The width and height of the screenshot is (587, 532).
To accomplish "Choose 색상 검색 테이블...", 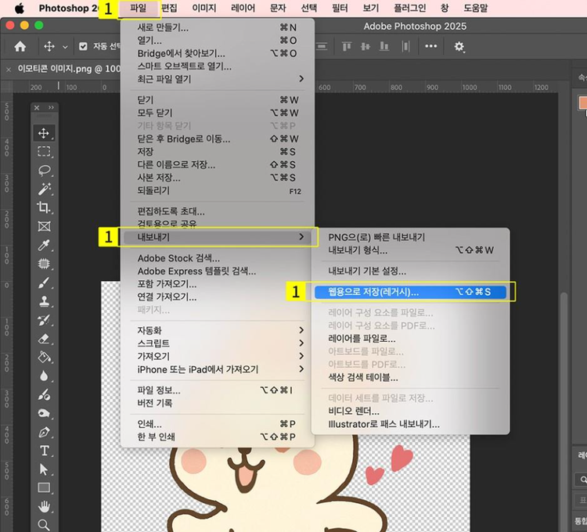I will pyautogui.click(x=410, y=377).
